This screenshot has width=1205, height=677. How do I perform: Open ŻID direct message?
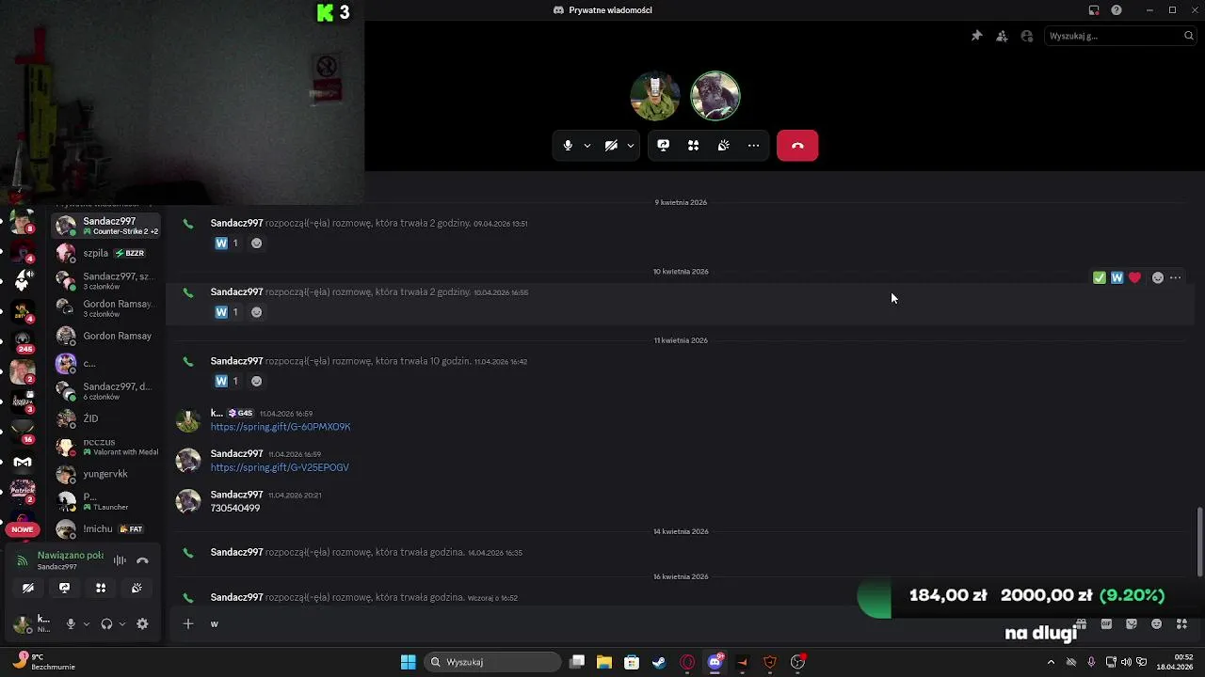coord(105,418)
